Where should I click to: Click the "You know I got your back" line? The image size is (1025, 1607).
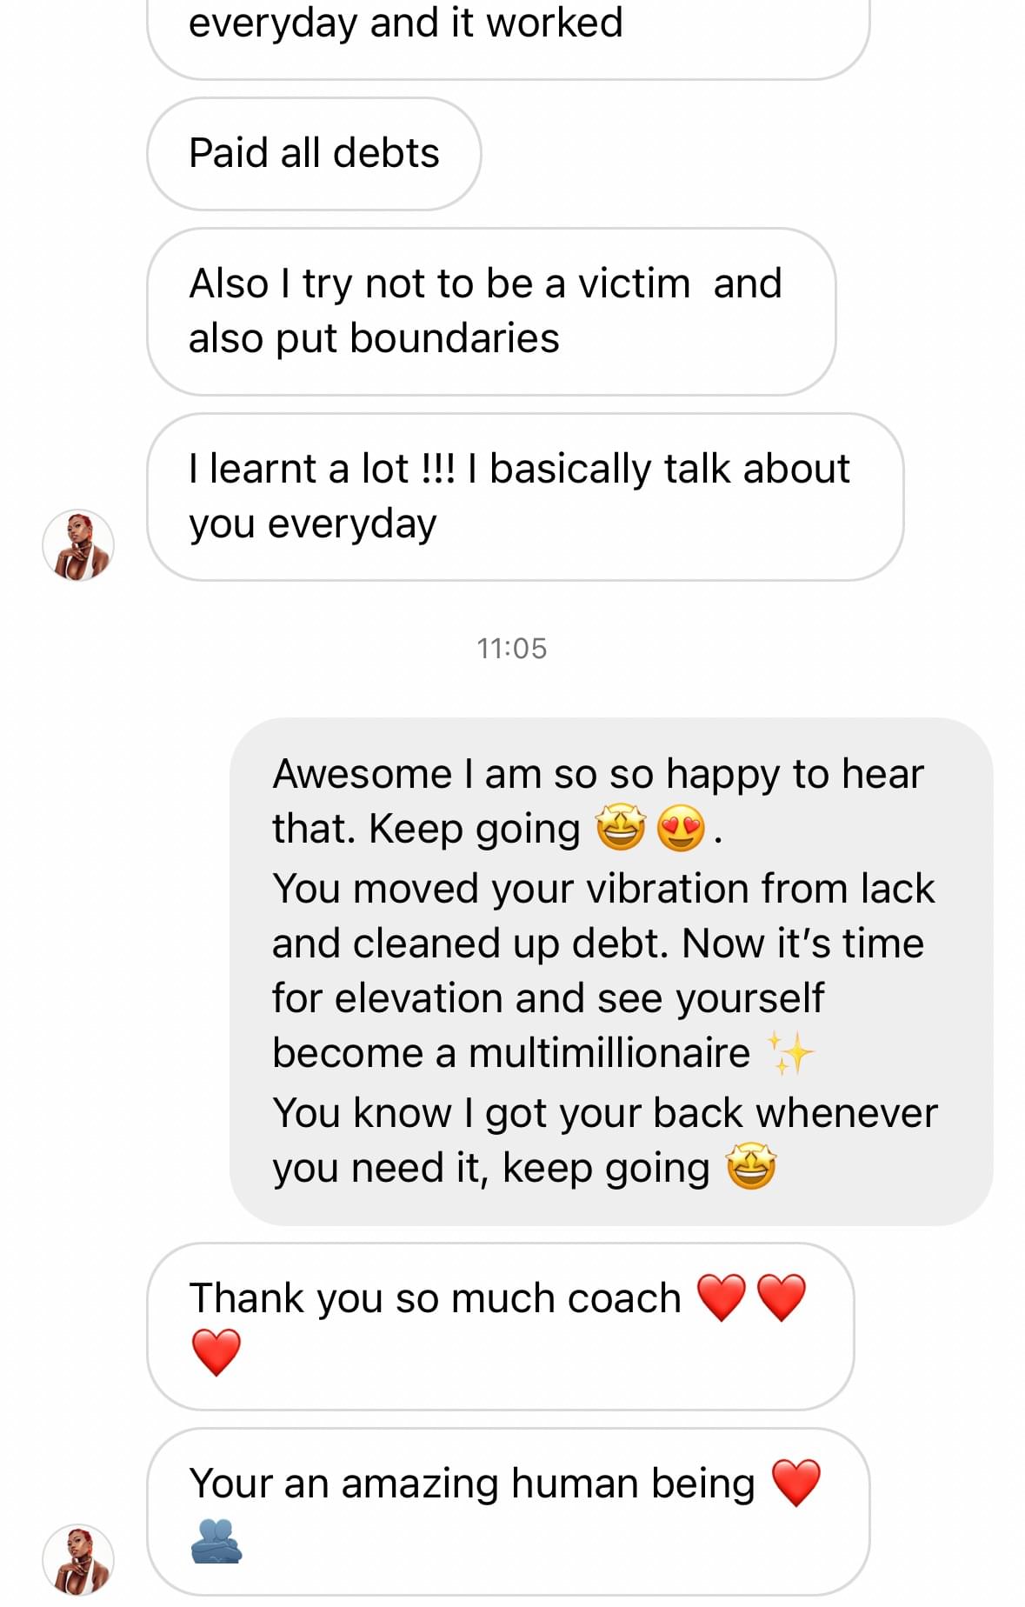[605, 1113]
